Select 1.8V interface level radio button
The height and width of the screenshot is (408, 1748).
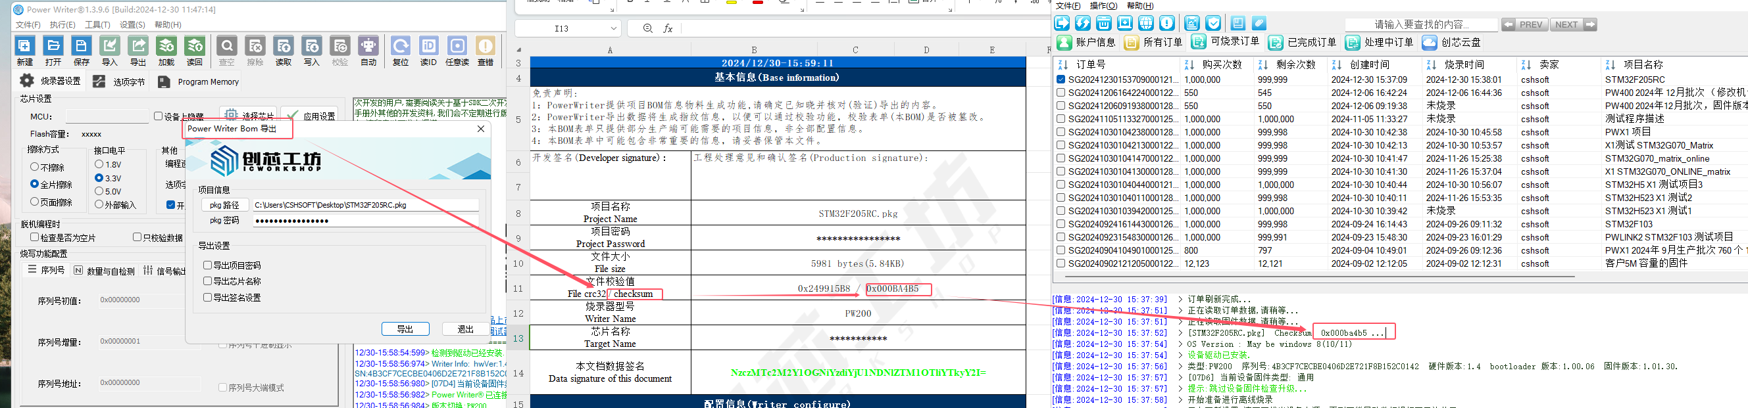(x=99, y=165)
